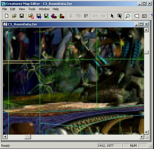The height and width of the screenshot is (149, 154).
Task: Open the View menu
Action: (x=22, y=9)
